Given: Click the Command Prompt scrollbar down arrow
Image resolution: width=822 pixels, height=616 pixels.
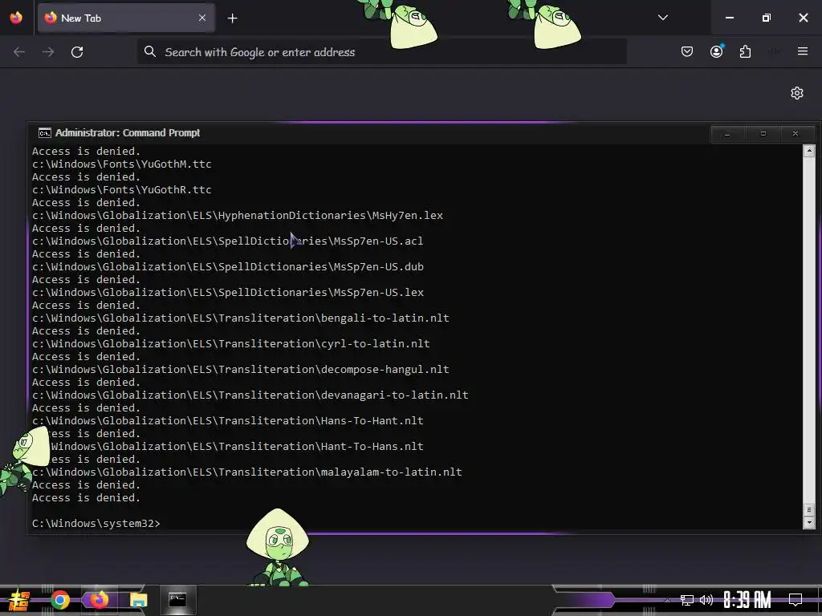Looking at the screenshot, I should click(x=809, y=522).
